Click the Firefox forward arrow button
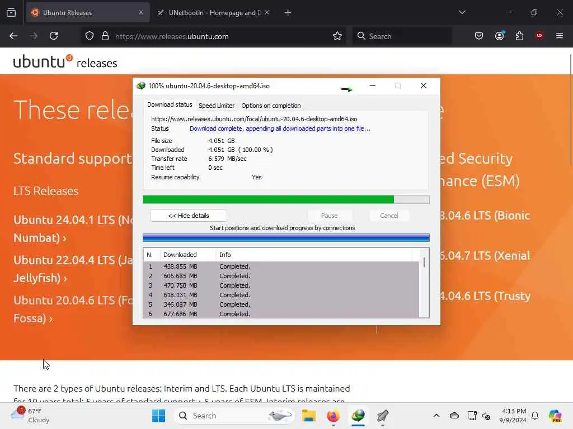 pyautogui.click(x=34, y=36)
